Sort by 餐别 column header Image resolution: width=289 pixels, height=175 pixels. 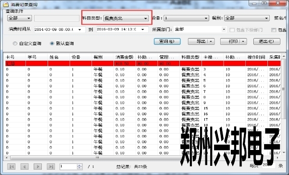coord(102,57)
